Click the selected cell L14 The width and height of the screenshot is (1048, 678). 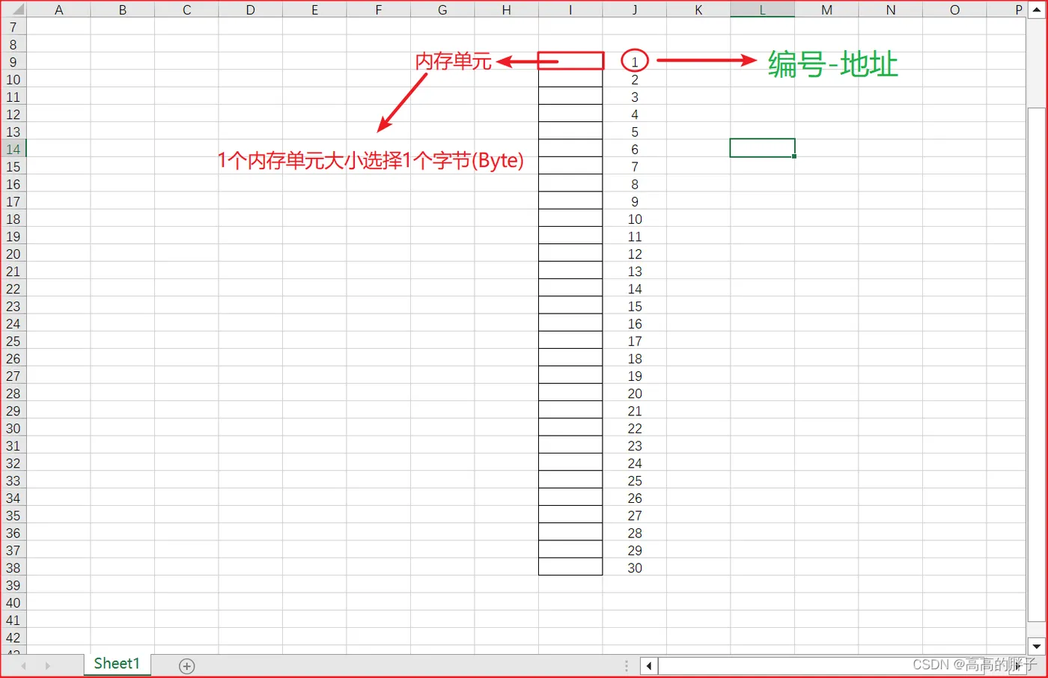coord(762,148)
